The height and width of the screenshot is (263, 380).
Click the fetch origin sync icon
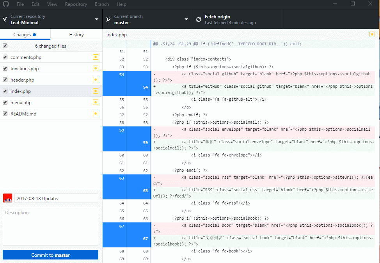pyautogui.click(x=199, y=19)
